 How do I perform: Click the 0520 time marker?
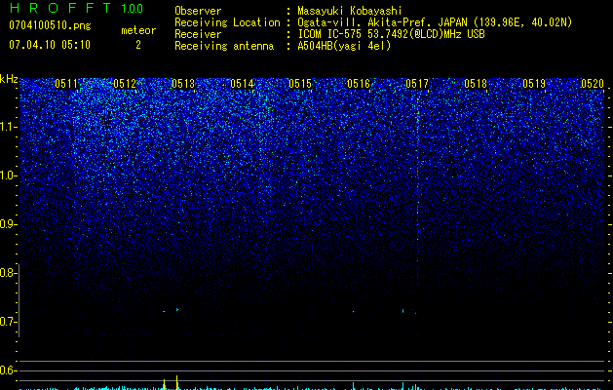pos(593,84)
